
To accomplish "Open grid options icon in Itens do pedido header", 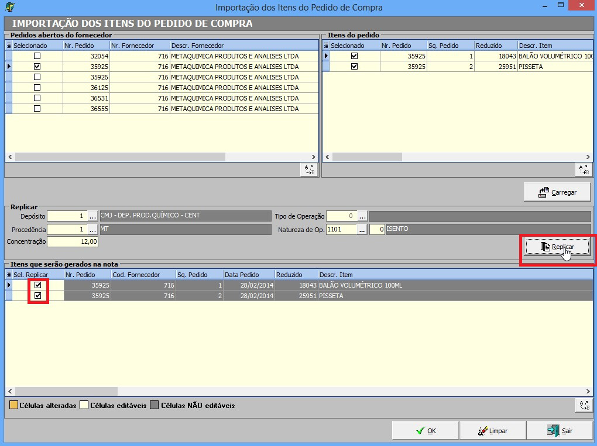I will (326, 46).
